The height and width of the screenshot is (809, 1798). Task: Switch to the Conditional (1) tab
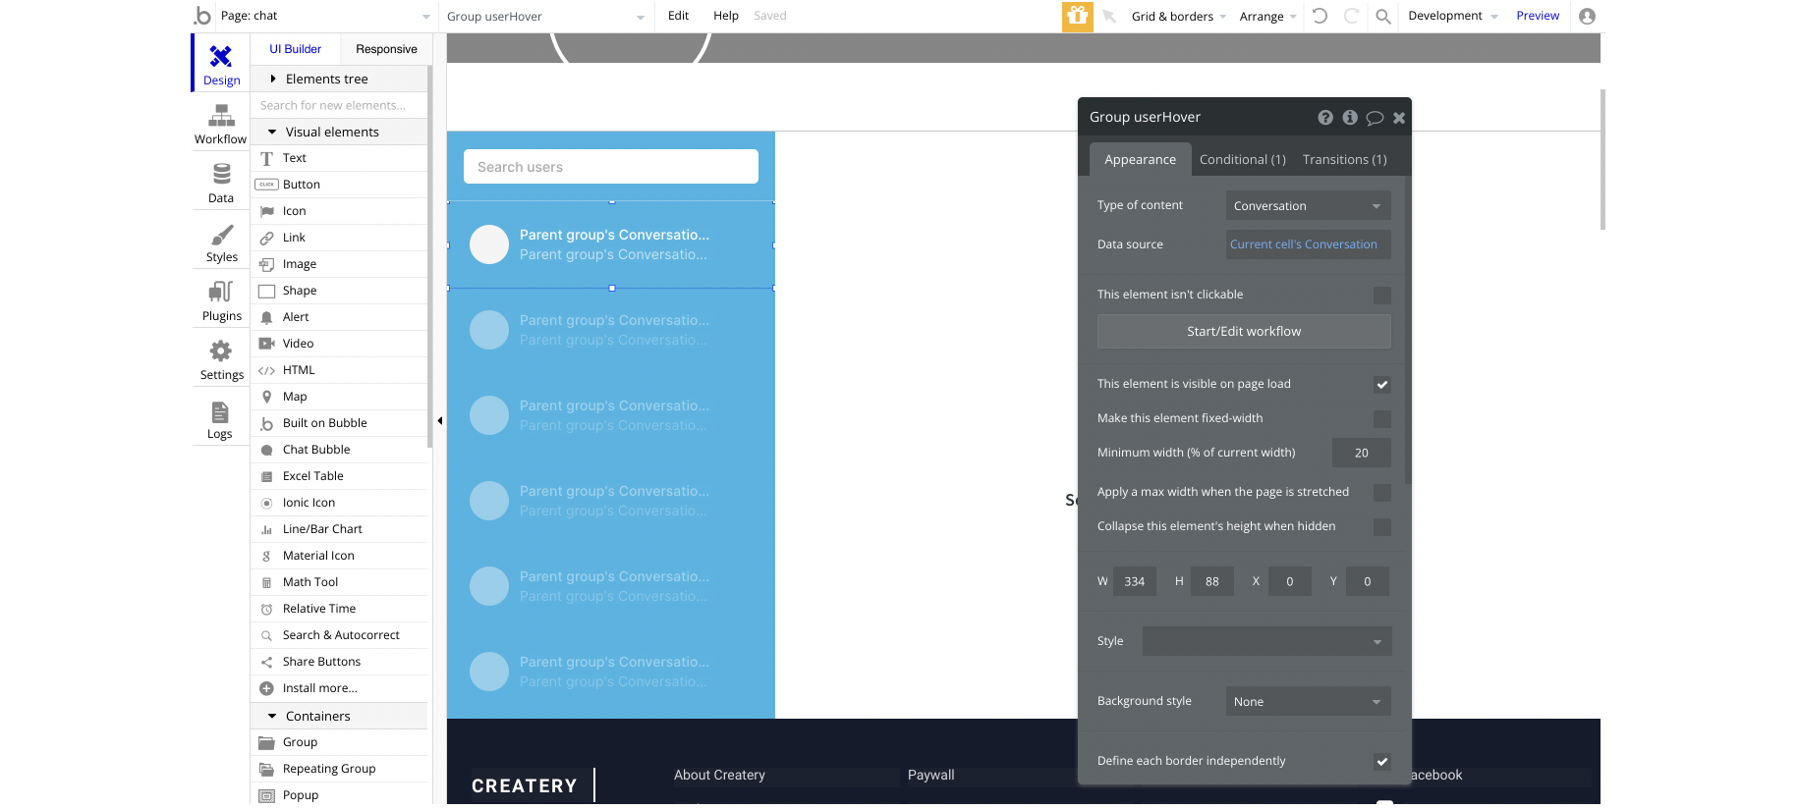1242,160
